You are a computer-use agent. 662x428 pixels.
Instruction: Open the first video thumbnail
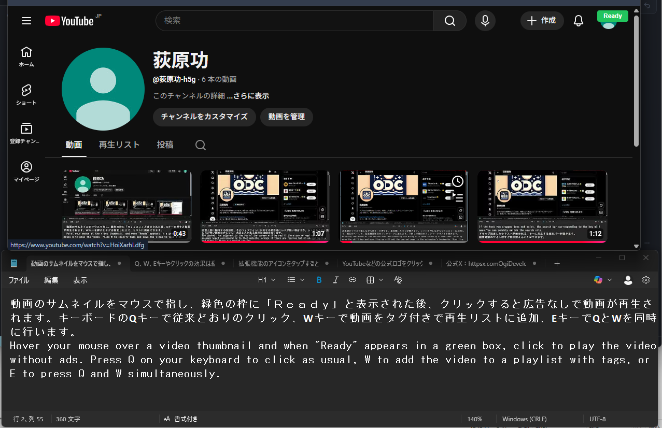(x=126, y=206)
